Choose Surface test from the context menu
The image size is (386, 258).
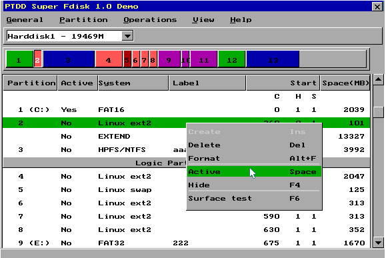tap(254, 198)
